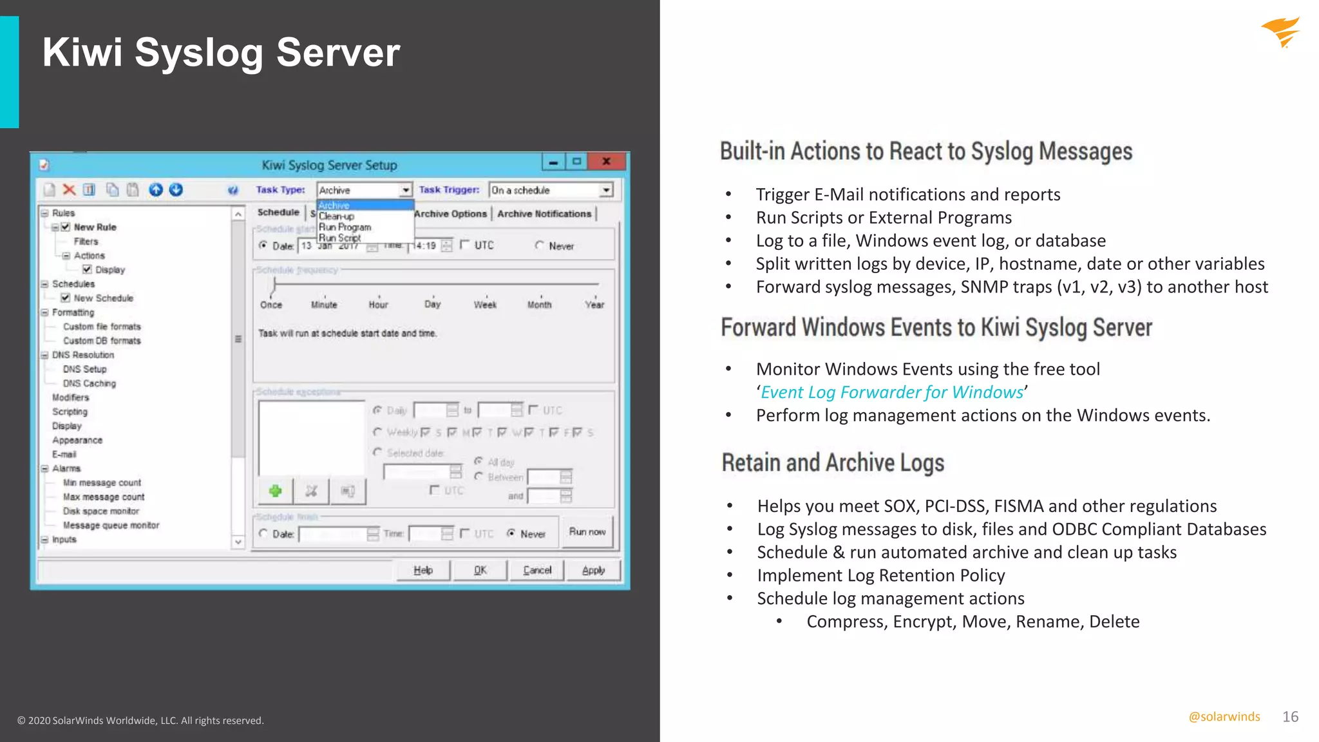Screen dimensions: 1319x742
Task: Select DNS Setup tree item
Action: click(x=85, y=369)
